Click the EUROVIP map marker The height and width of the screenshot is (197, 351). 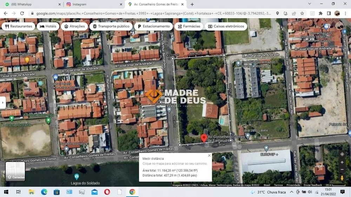click(266, 148)
